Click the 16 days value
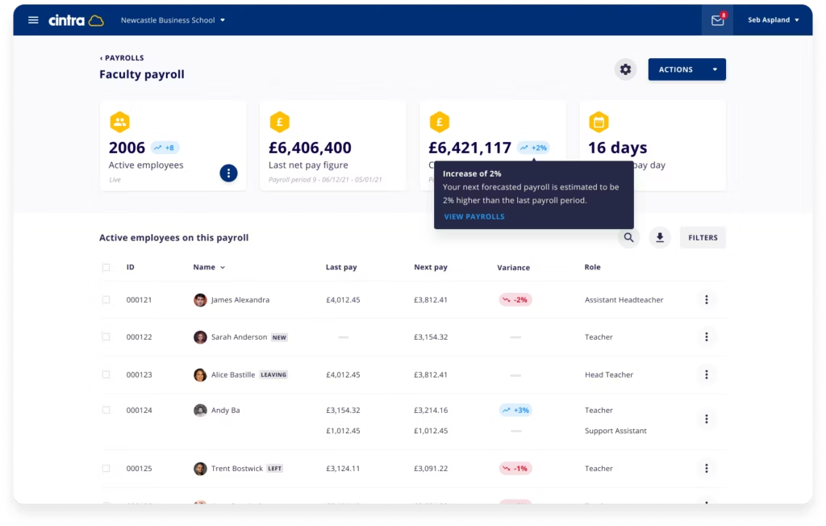This screenshot has width=826, height=526. pyautogui.click(x=617, y=148)
